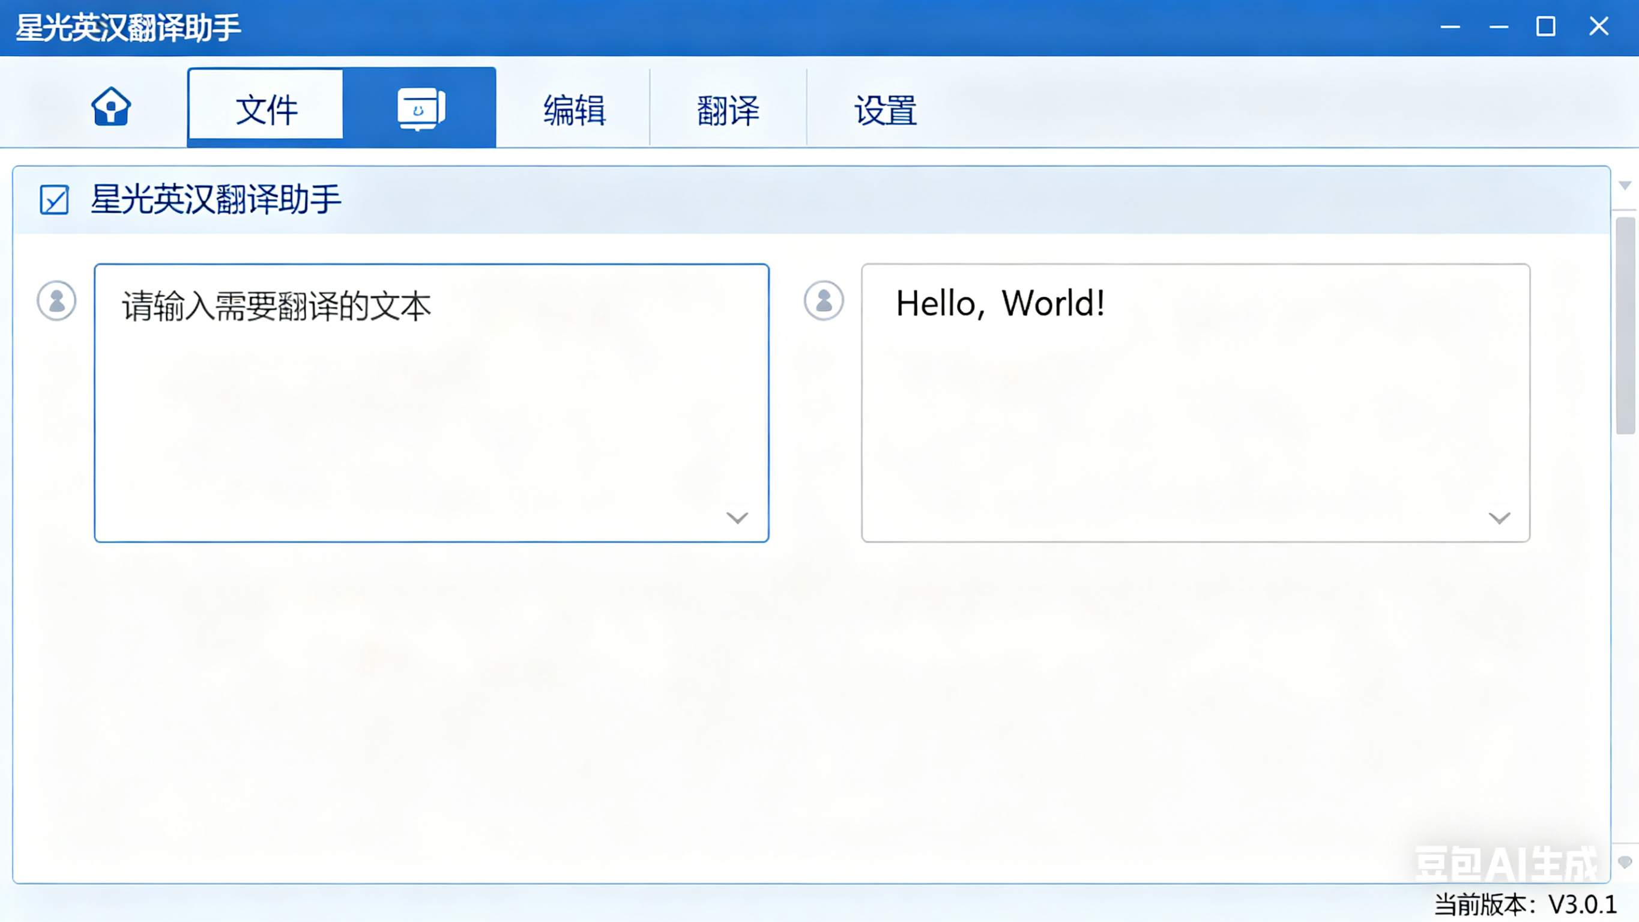
Task: Switch to the 翻译 tab
Action: (x=728, y=109)
